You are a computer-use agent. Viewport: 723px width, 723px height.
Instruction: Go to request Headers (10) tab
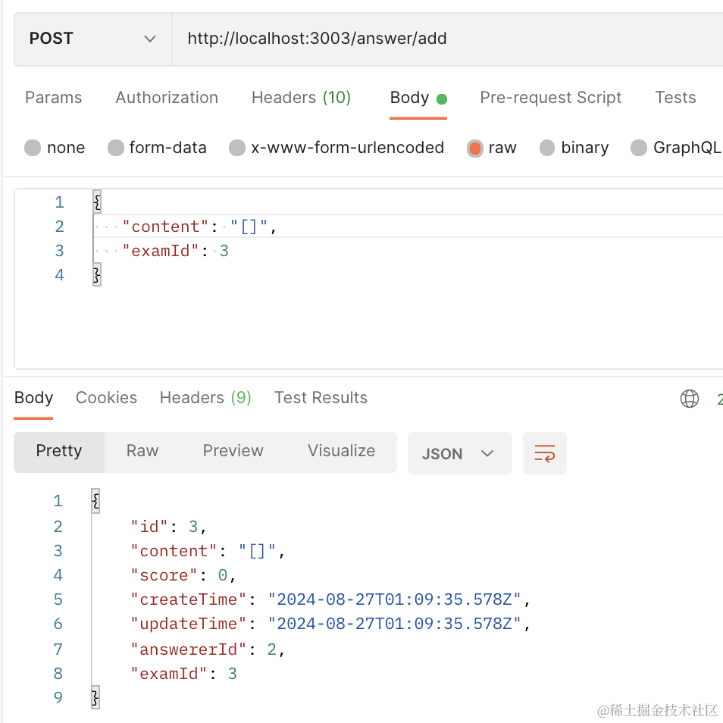click(x=301, y=98)
